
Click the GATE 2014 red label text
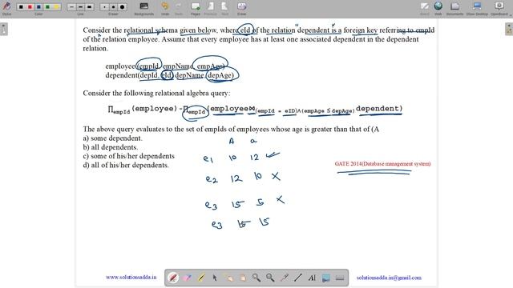click(x=382, y=164)
